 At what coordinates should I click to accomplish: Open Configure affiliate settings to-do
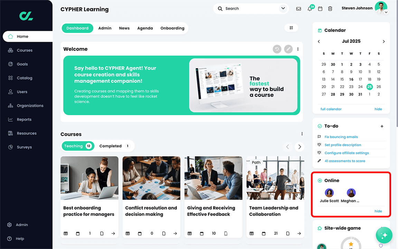pyautogui.click(x=347, y=153)
